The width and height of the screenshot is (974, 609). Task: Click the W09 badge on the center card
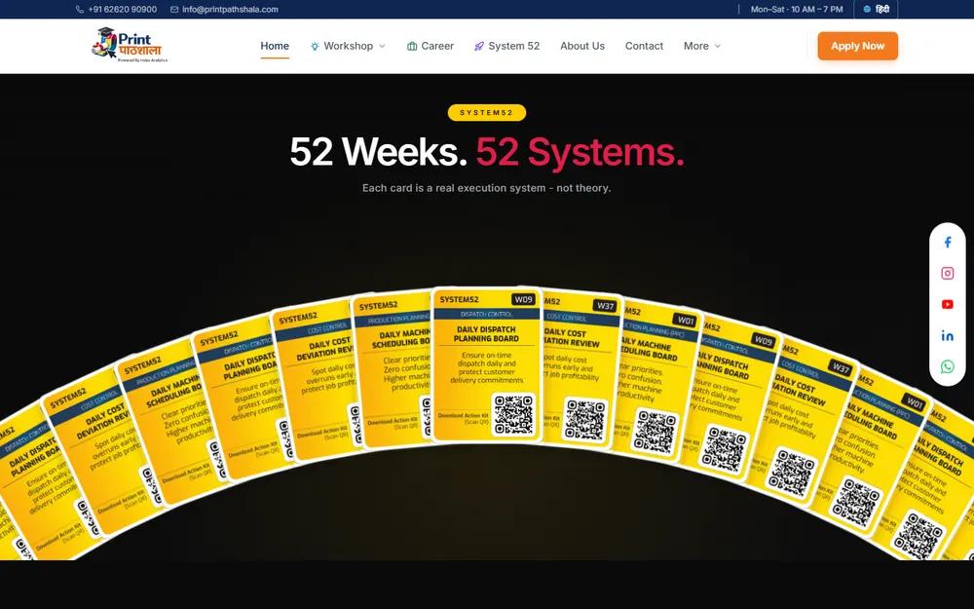pyautogui.click(x=523, y=299)
